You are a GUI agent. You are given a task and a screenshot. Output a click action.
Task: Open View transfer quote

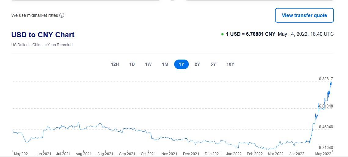tap(304, 15)
